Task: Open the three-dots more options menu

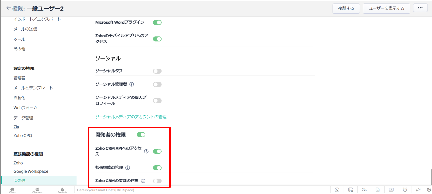Action: [420, 8]
